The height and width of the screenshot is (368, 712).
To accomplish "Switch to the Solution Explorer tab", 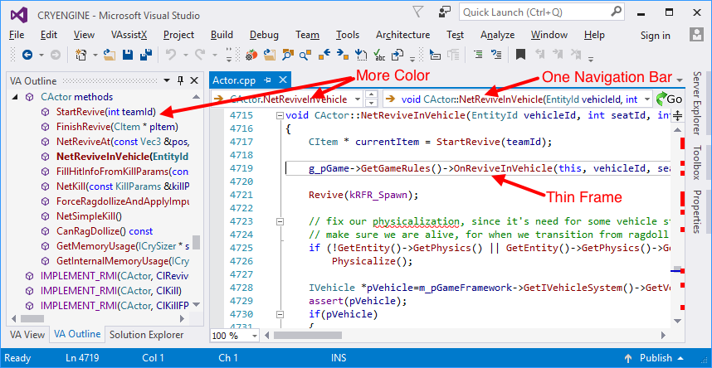I will 147,335.
